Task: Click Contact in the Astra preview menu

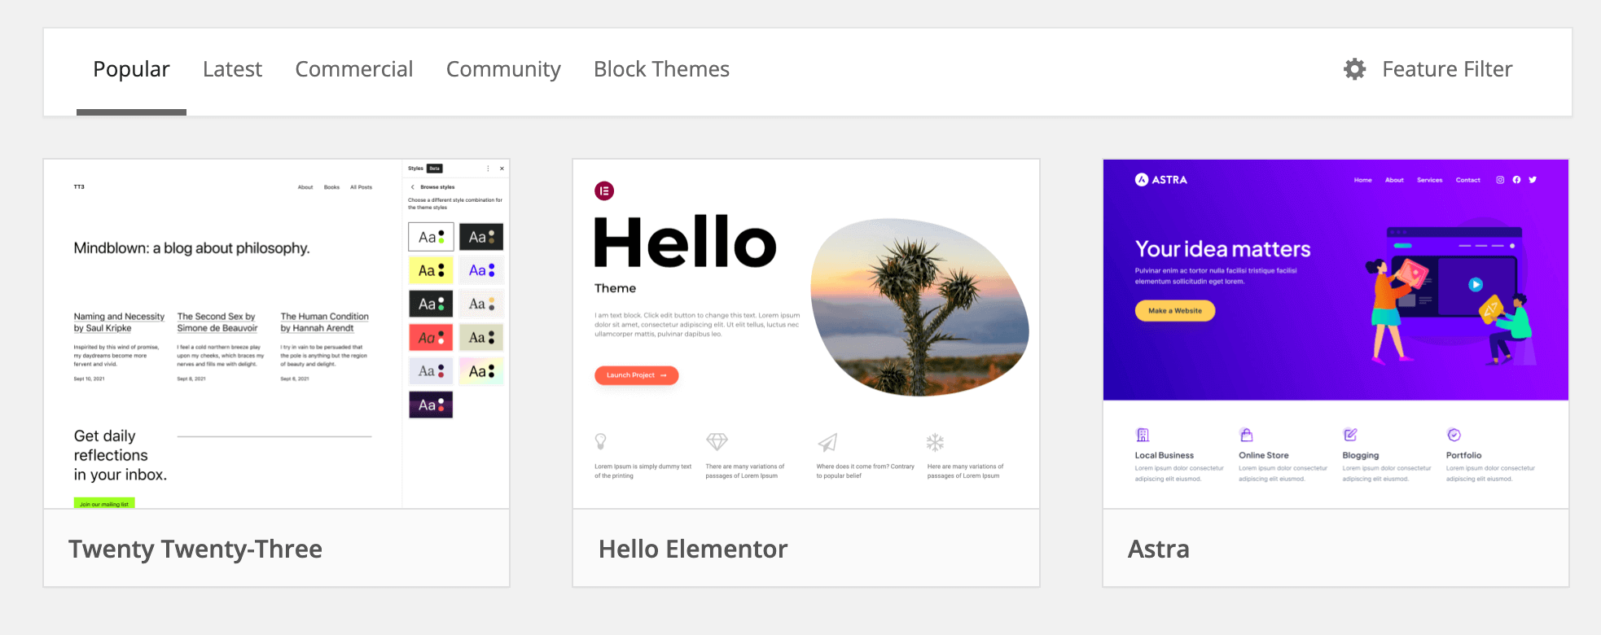Action: [1467, 180]
